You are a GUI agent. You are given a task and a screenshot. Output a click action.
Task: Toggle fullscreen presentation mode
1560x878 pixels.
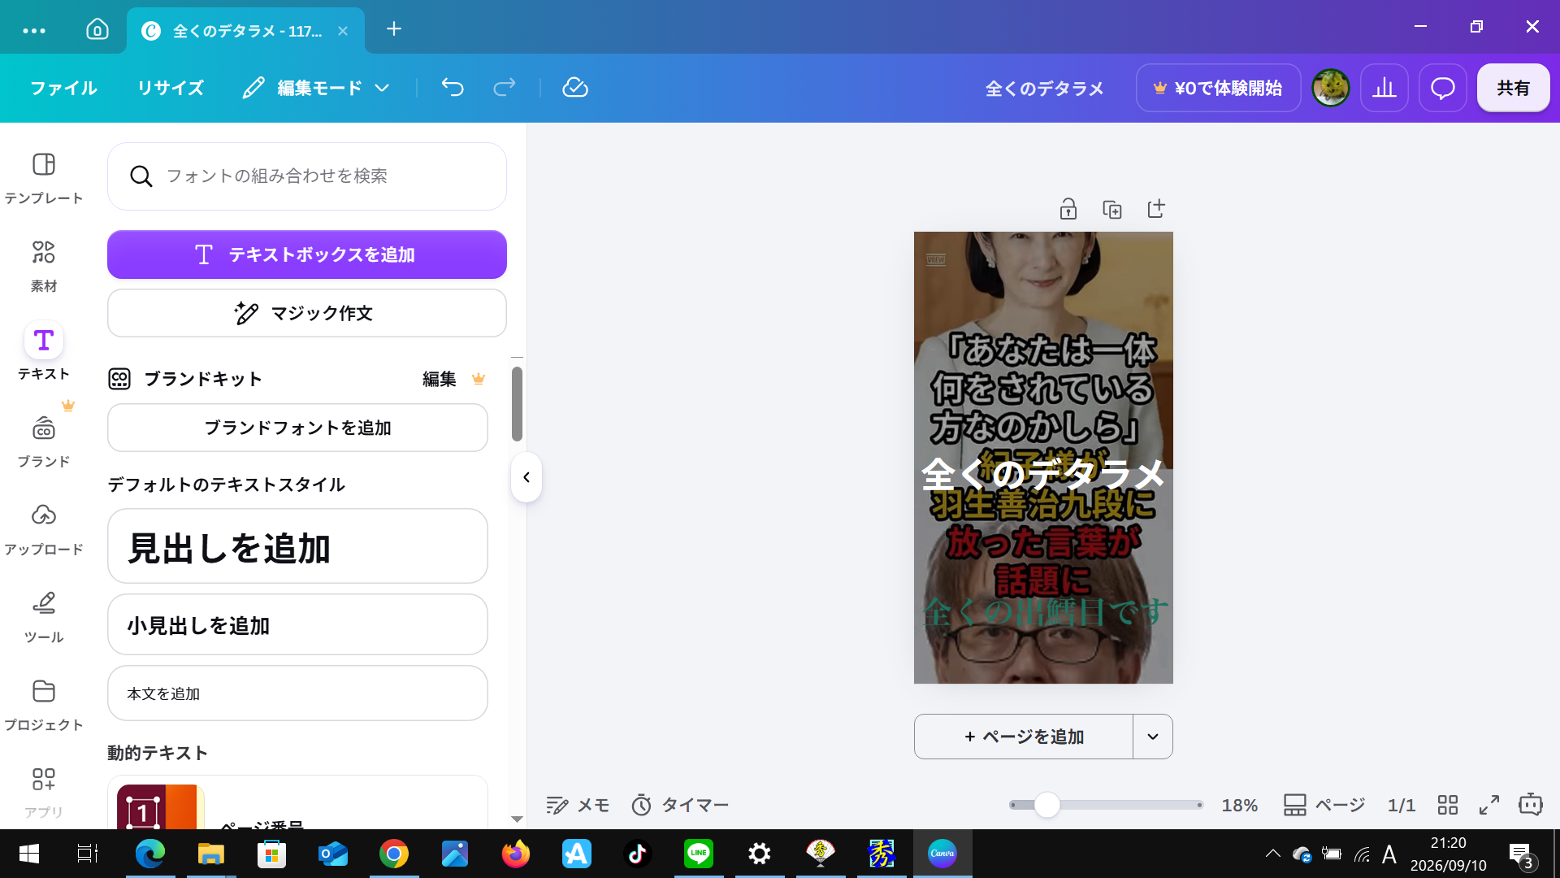pyautogui.click(x=1489, y=805)
